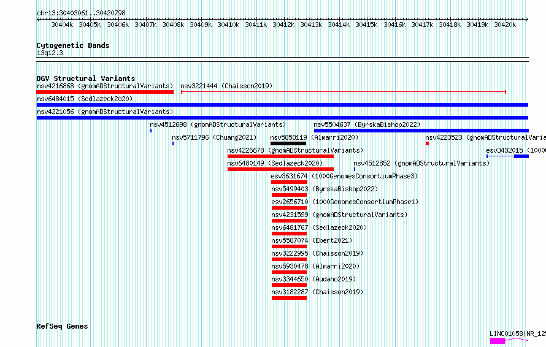
Task: Select the magenta LINC01058 exon block
Action: 498,341
